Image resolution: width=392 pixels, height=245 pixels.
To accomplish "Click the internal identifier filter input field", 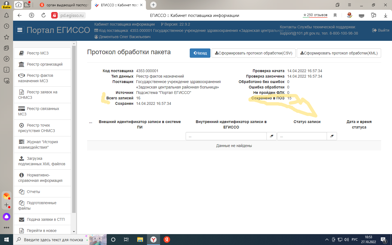I will pos(226,136).
